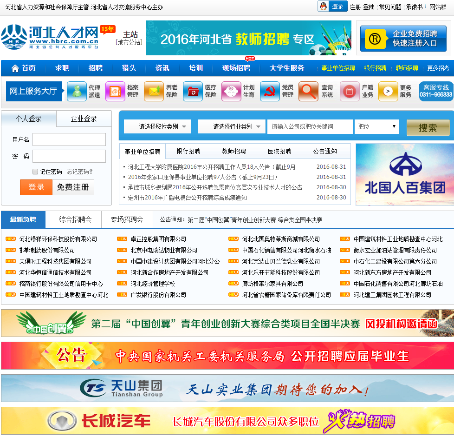
Task: Open the 职位 search type select
Action: pos(376,126)
